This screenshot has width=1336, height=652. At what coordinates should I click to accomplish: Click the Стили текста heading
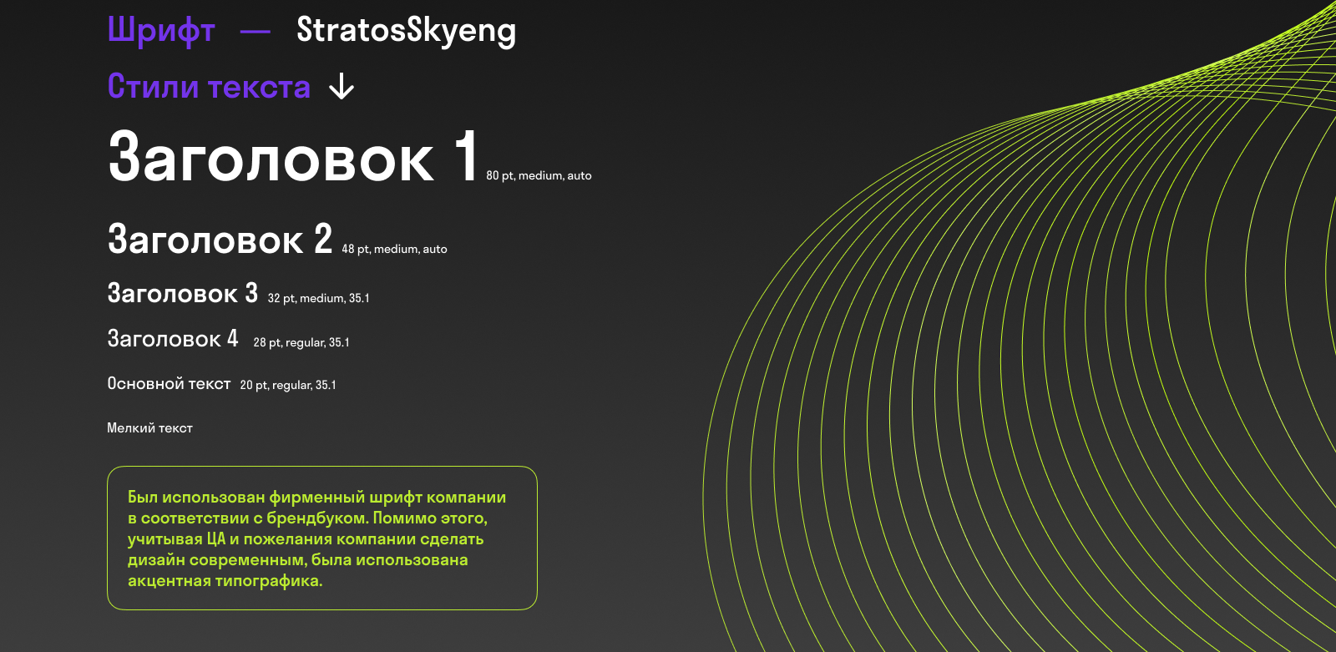[209, 86]
